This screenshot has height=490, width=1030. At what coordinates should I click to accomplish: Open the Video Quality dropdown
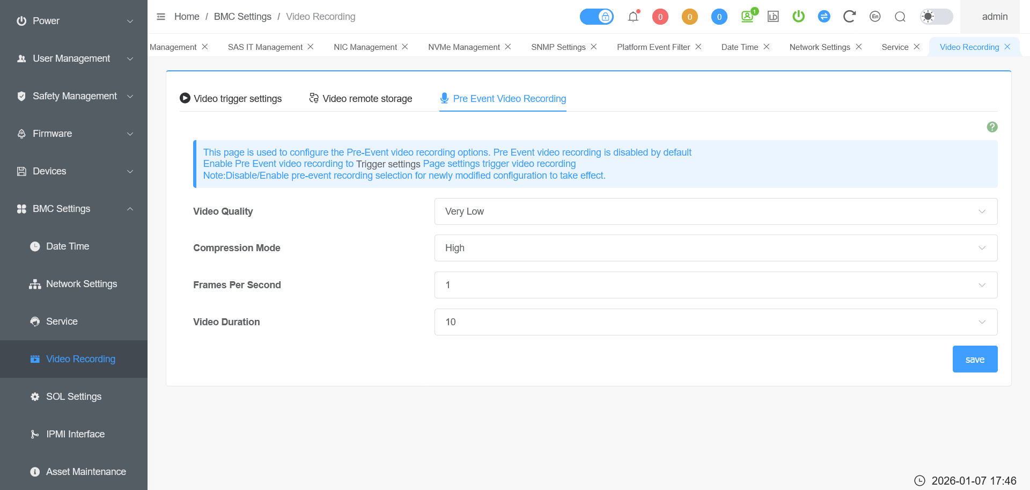click(716, 211)
